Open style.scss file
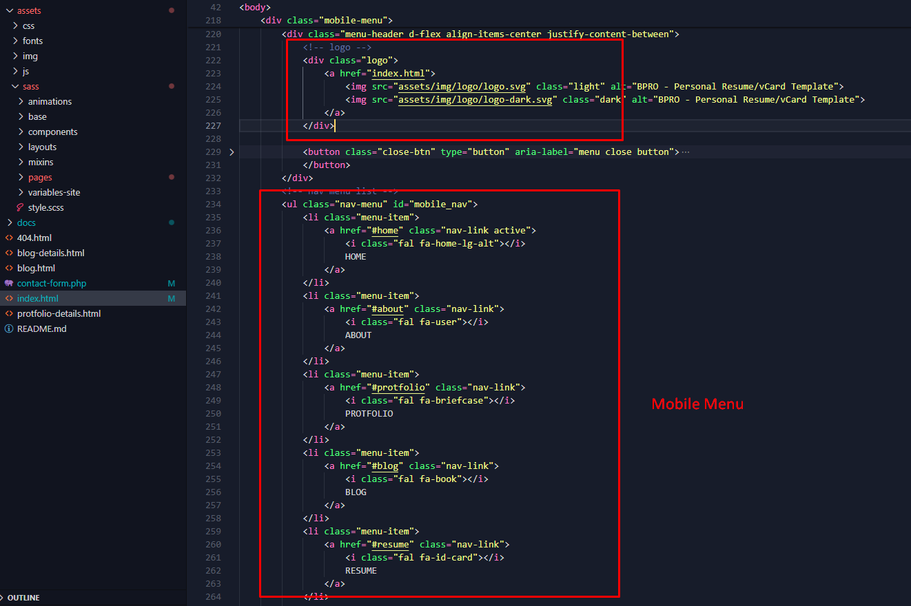911x606 pixels. [x=46, y=207]
